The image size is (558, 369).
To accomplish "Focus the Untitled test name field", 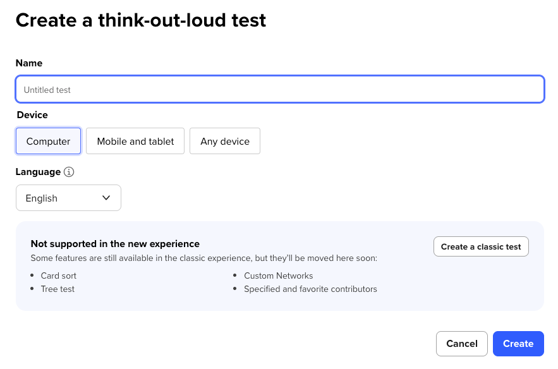I will pyautogui.click(x=279, y=90).
